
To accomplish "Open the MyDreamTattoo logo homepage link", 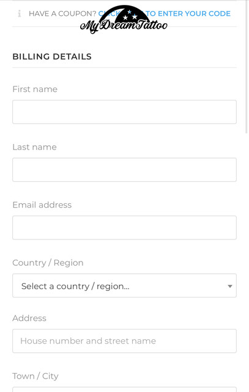I will pos(124,20).
